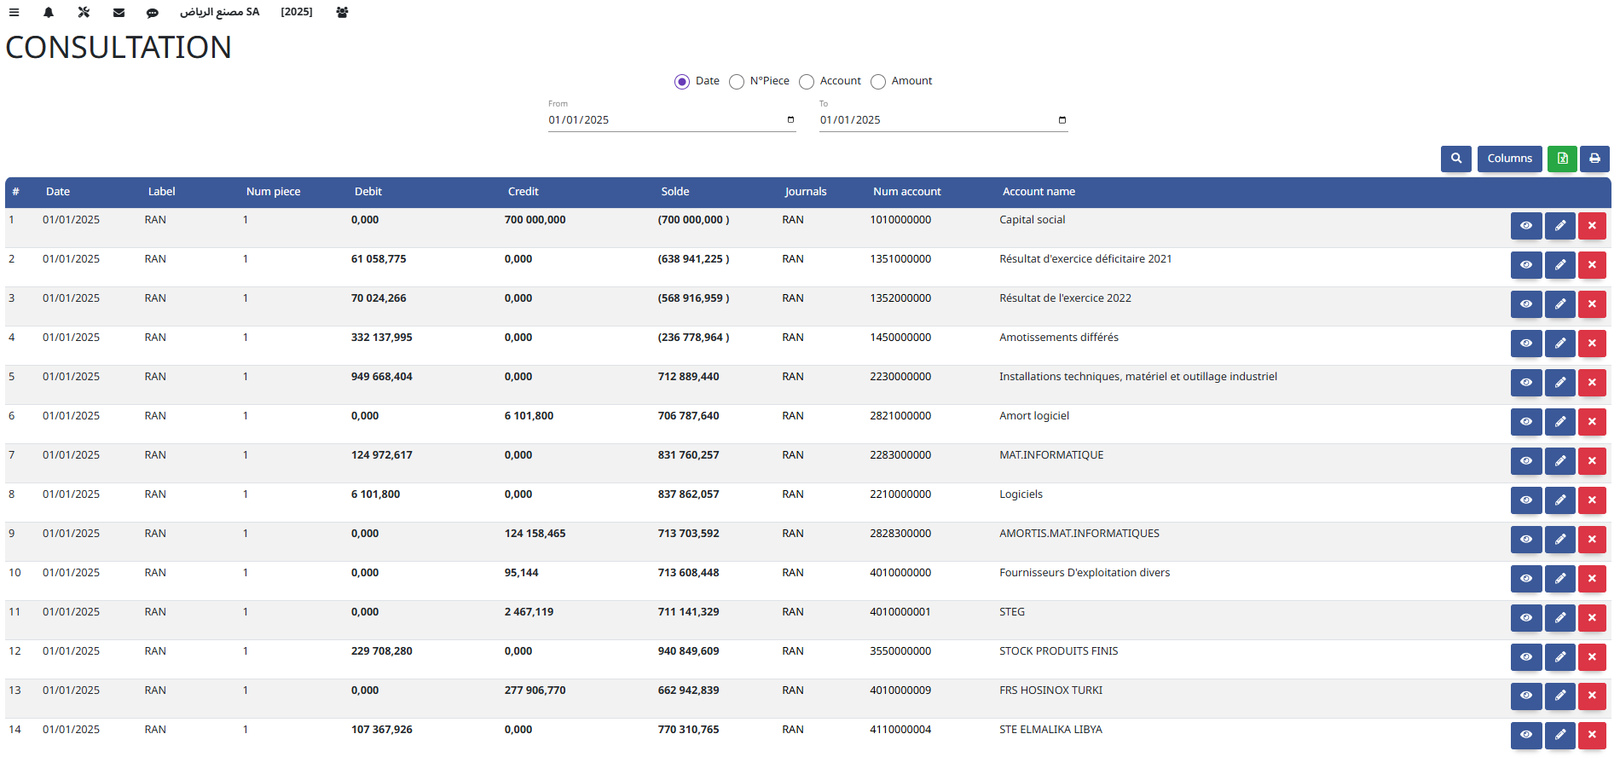Sort by the Label column header

click(161, 192)
